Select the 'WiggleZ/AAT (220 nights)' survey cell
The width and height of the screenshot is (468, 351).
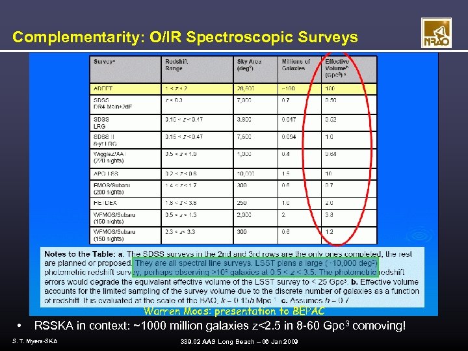click(125, 159)
